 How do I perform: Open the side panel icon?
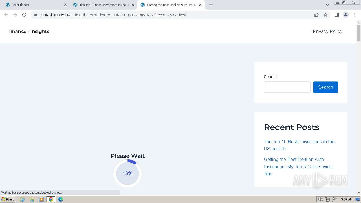pyautogui.click(x=336, y=15)
